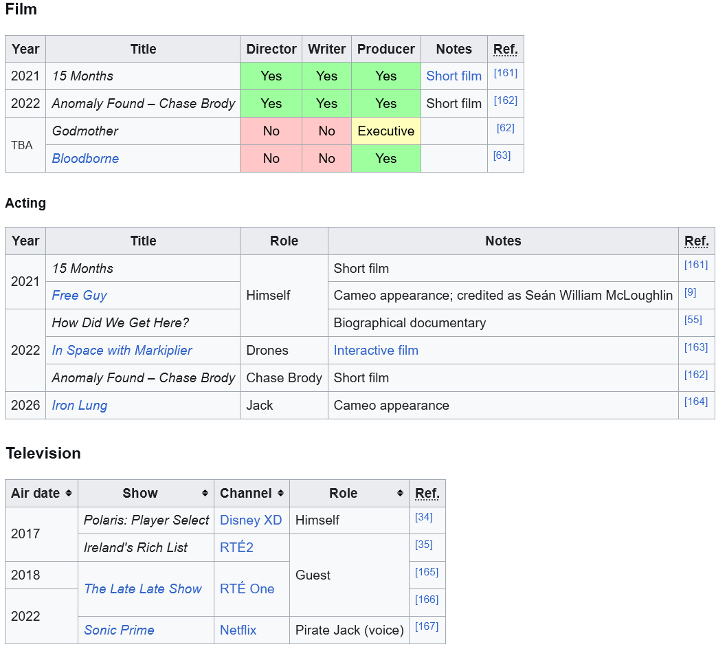716x649 pixels.
Task: Open reference [34] for Polaris: Player Select
Action: pyautogui.click(x=424, y=517)
